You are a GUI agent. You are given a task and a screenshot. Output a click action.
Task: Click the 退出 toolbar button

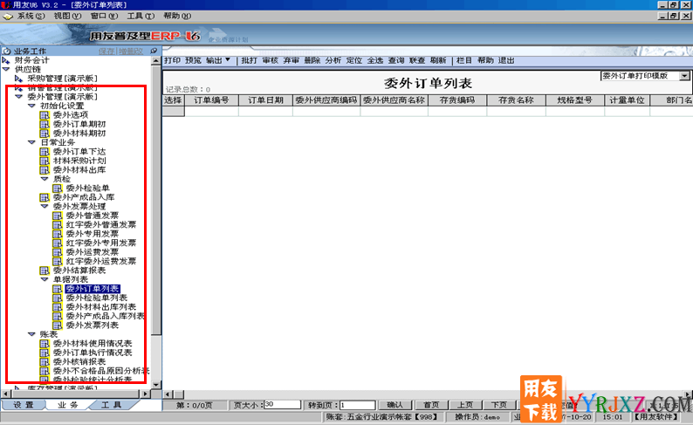coord(506,60)
